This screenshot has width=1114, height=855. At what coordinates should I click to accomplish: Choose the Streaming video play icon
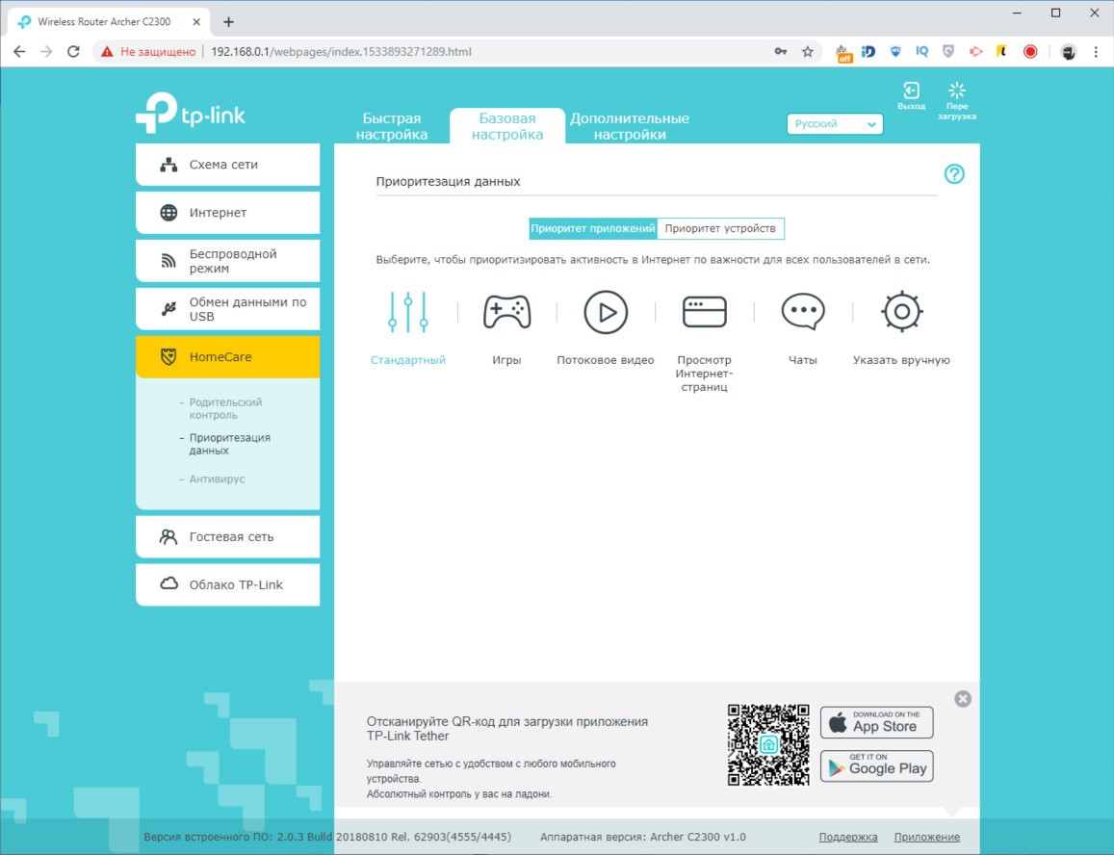(x=606, y=312)
